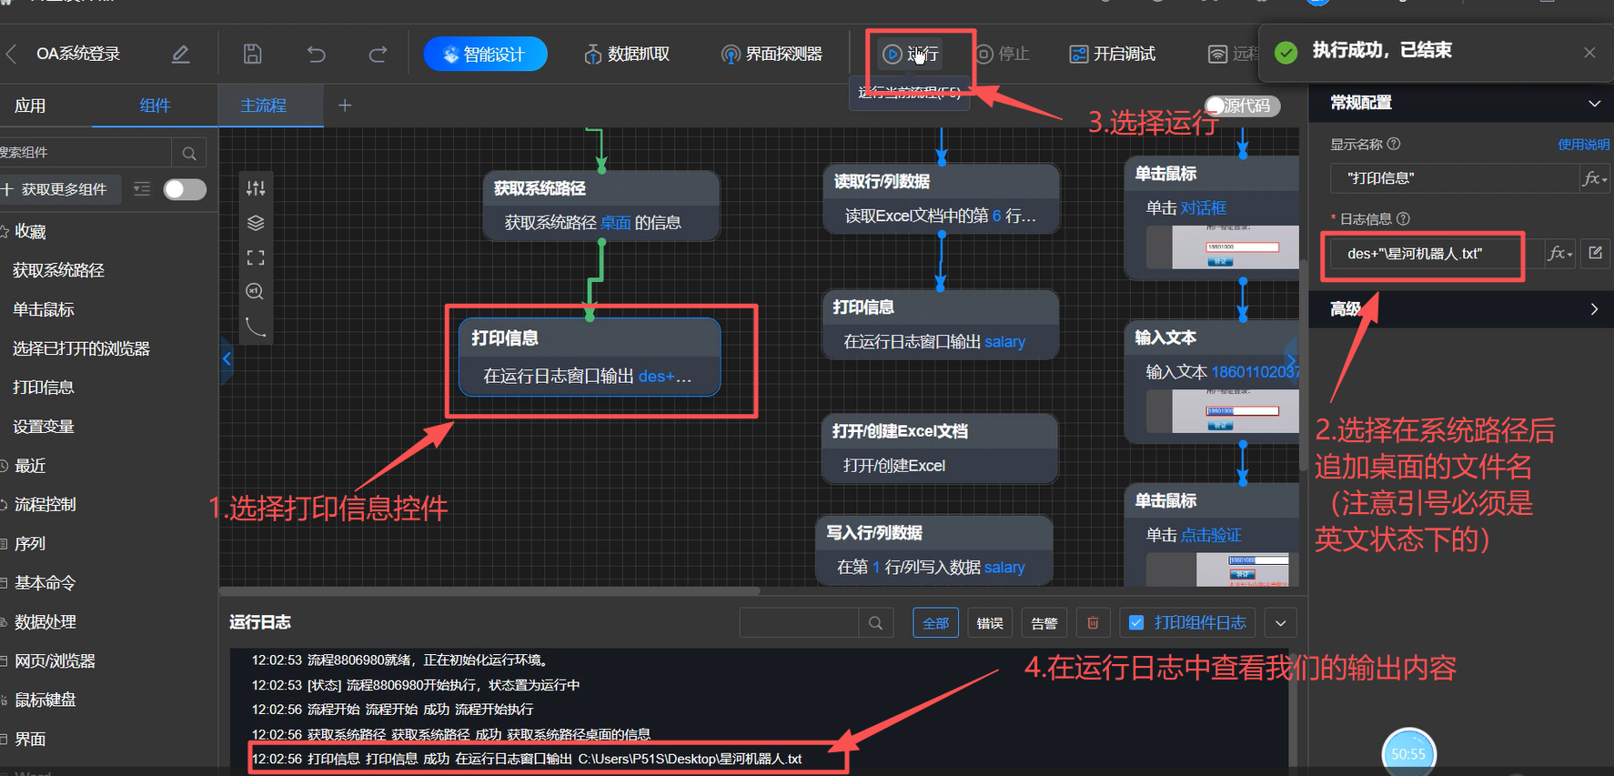Toggle the switch beside 获取更多组件
1614x776 pixels.
click(x=185, y=189)
